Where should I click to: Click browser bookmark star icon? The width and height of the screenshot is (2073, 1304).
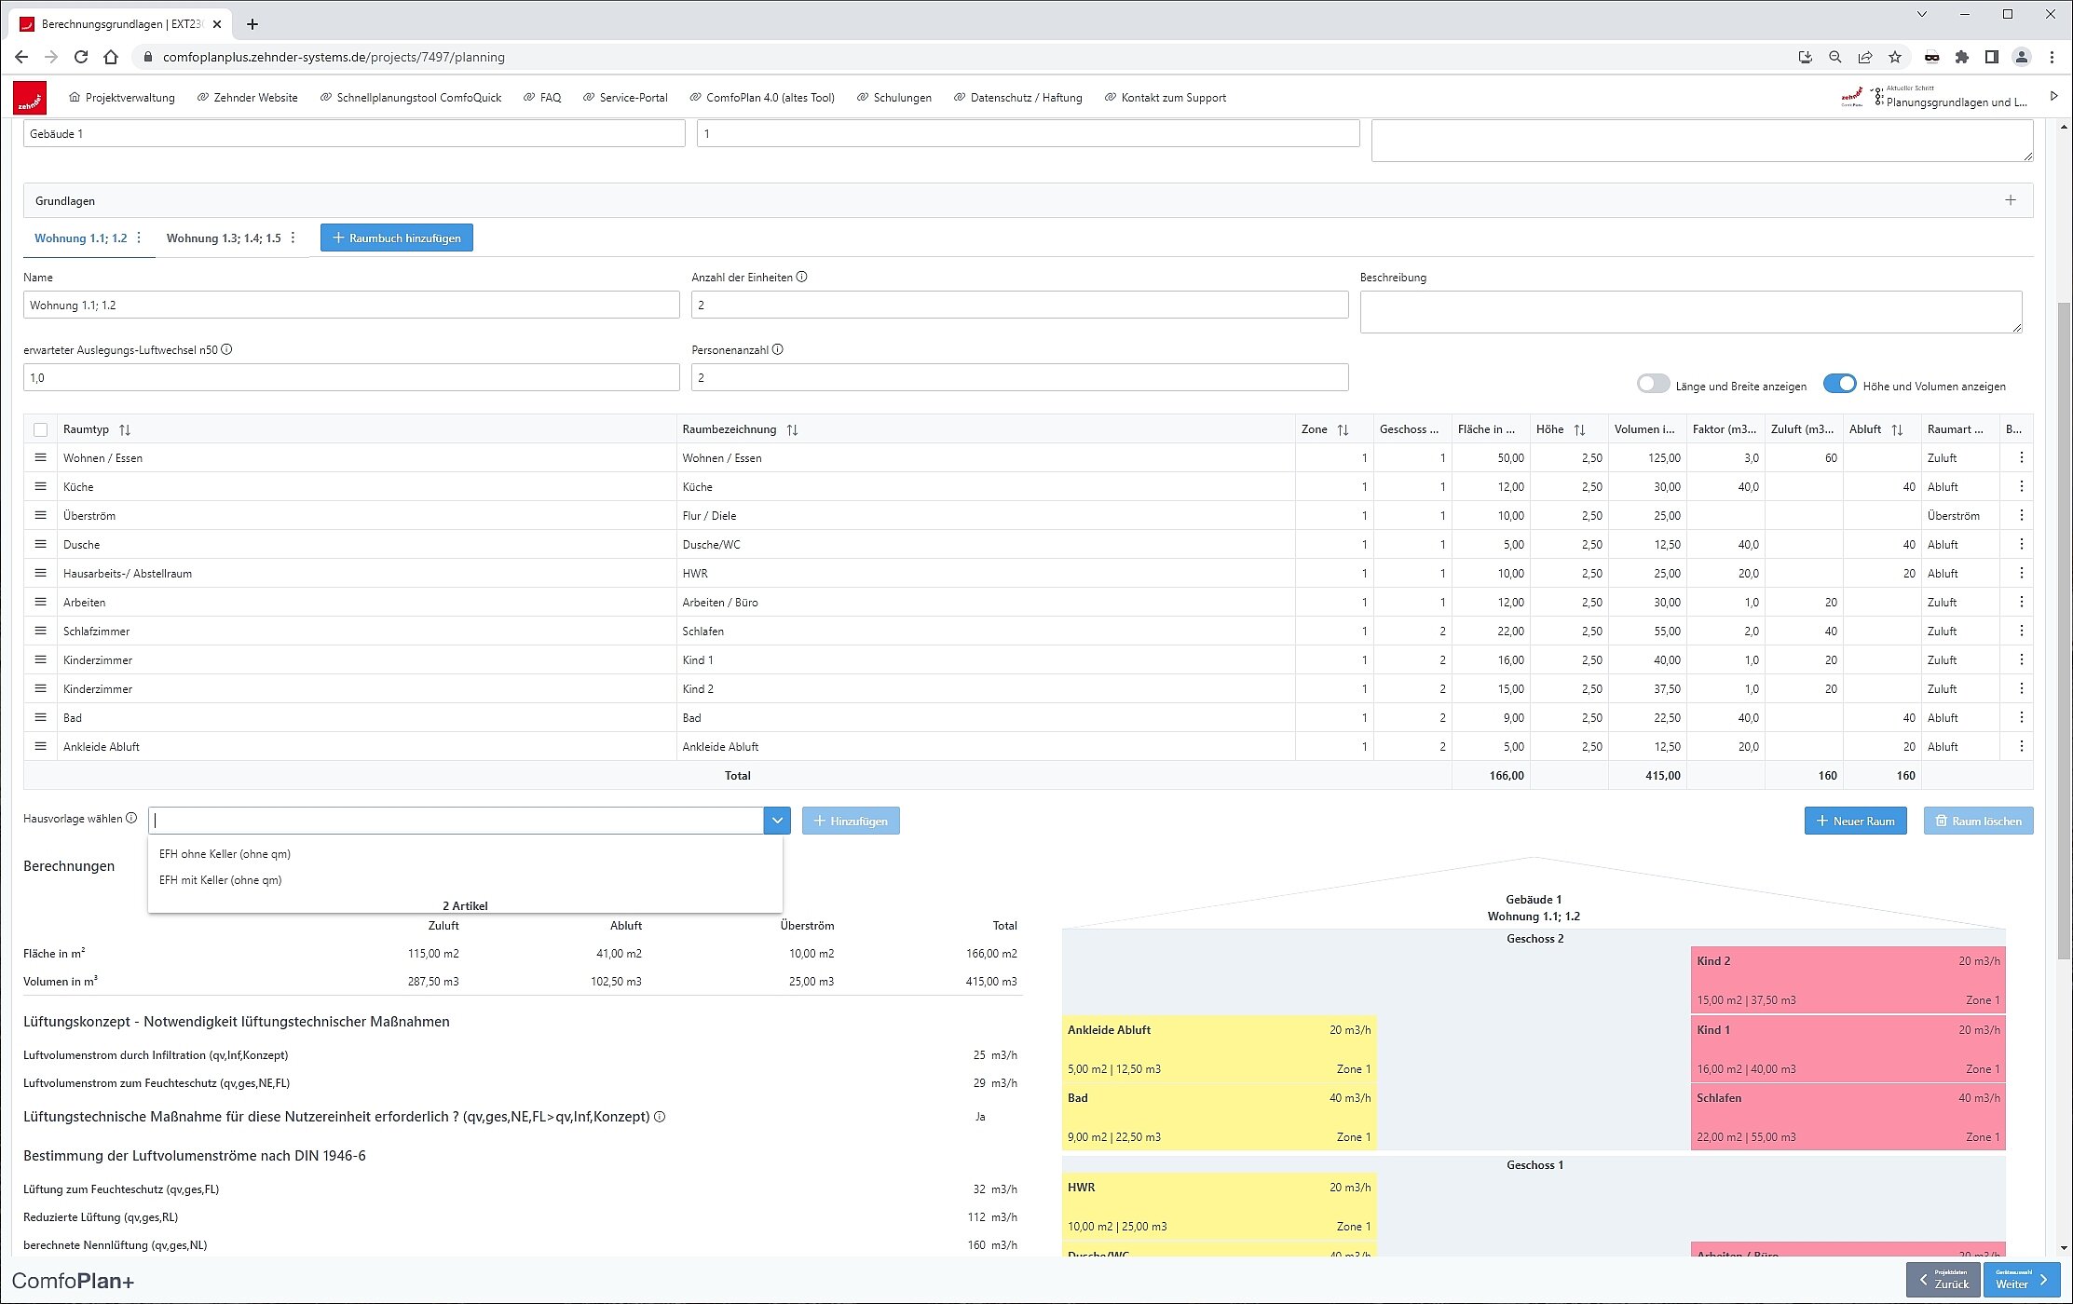(1894, 57)
